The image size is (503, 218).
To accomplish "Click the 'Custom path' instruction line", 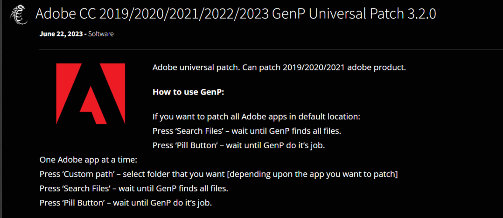I will coord(219,175).
